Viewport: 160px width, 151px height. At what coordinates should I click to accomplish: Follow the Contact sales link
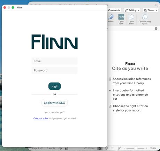(x=41, y=118)
